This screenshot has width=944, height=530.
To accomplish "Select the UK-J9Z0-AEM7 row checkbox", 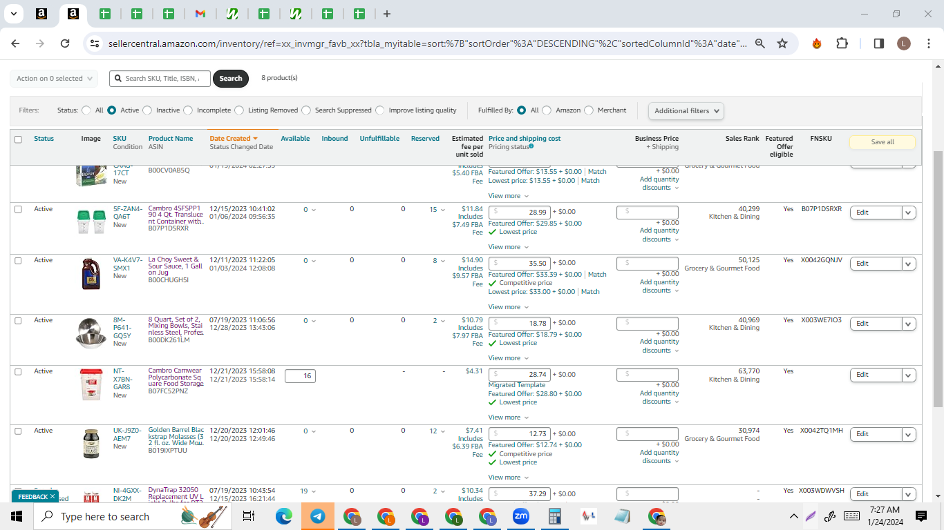I will click(x=18, y=431).
